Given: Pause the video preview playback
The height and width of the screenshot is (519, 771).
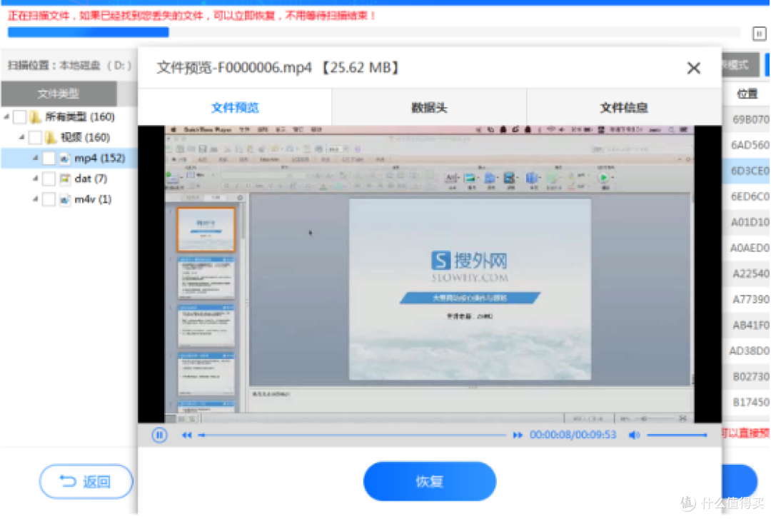Looking at the screenshot, I should [159, 435].
